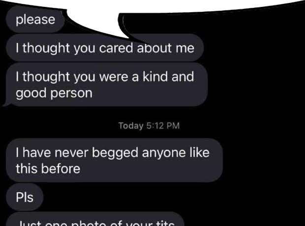
Task: Click the word "Today" in the timestamp
Action: 131,126
